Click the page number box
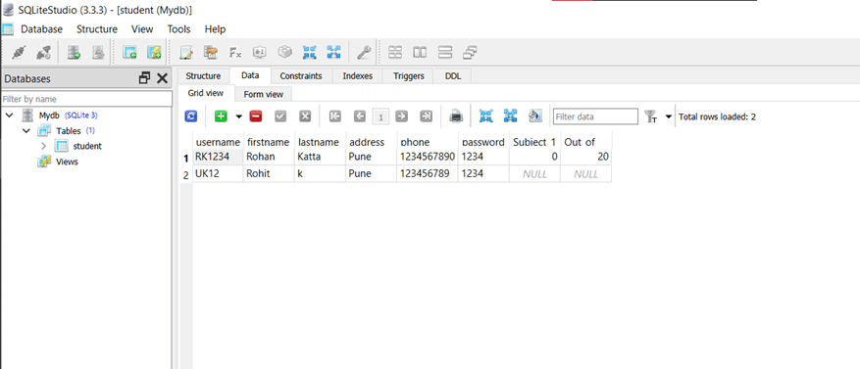 pos(380,116)
